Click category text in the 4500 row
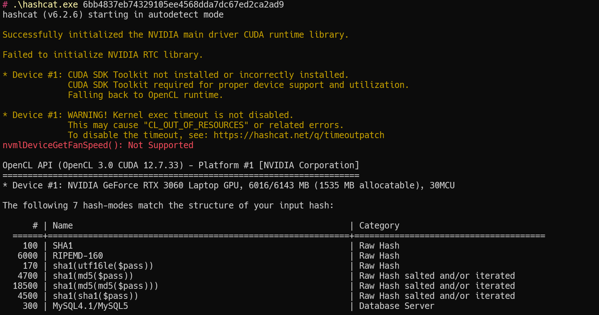Viewport: 599px width, 315px height. [437, 296]
